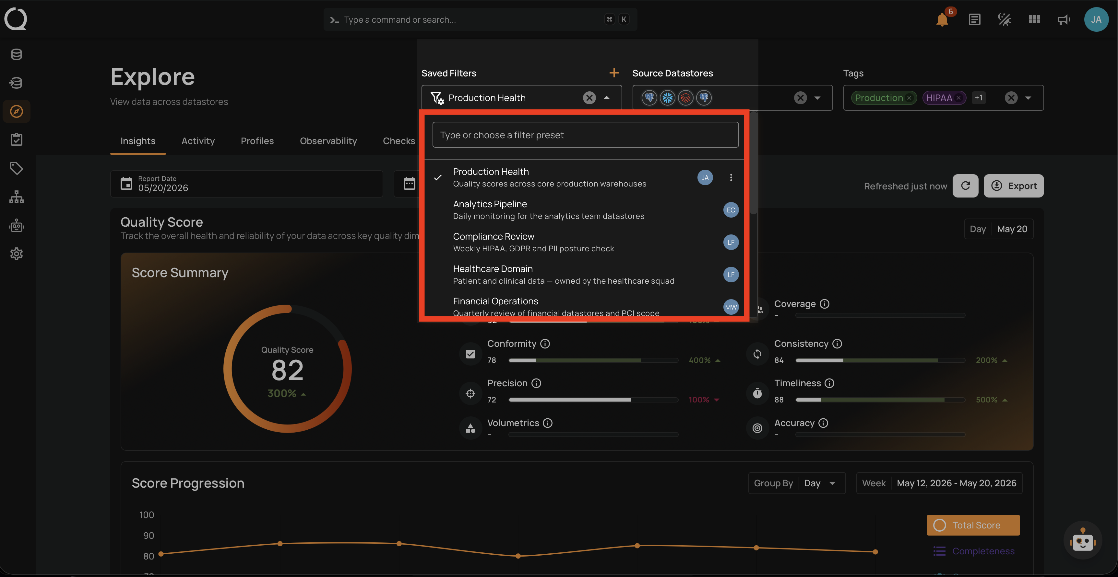Screen dimensions: 1118x577
Task: Click the filter preset search field
Action: [x=585, y=135]
